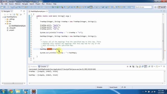
Task: Click the volume icon in system tray
Action: [x=155, y=92]
